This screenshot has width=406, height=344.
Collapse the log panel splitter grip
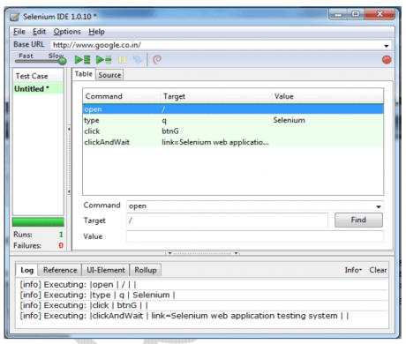pos(203,253)
